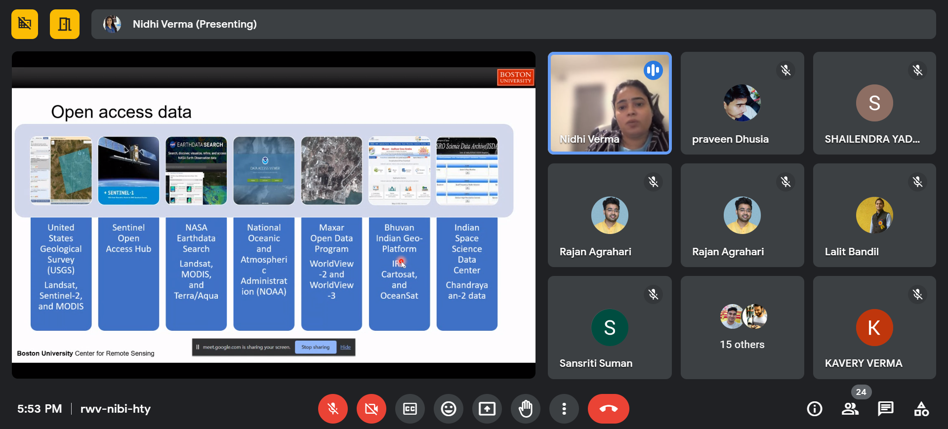Select Nidhi Verma's video tile

tap(610, 103)
